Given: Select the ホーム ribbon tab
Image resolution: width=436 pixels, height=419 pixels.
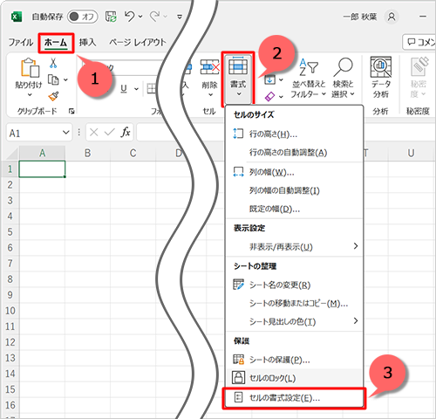Looking at the screenshot, I should click(56, 43).
